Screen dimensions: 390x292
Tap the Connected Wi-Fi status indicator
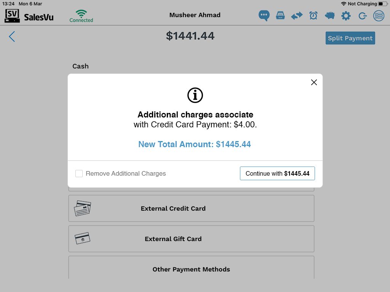point(81,16)
